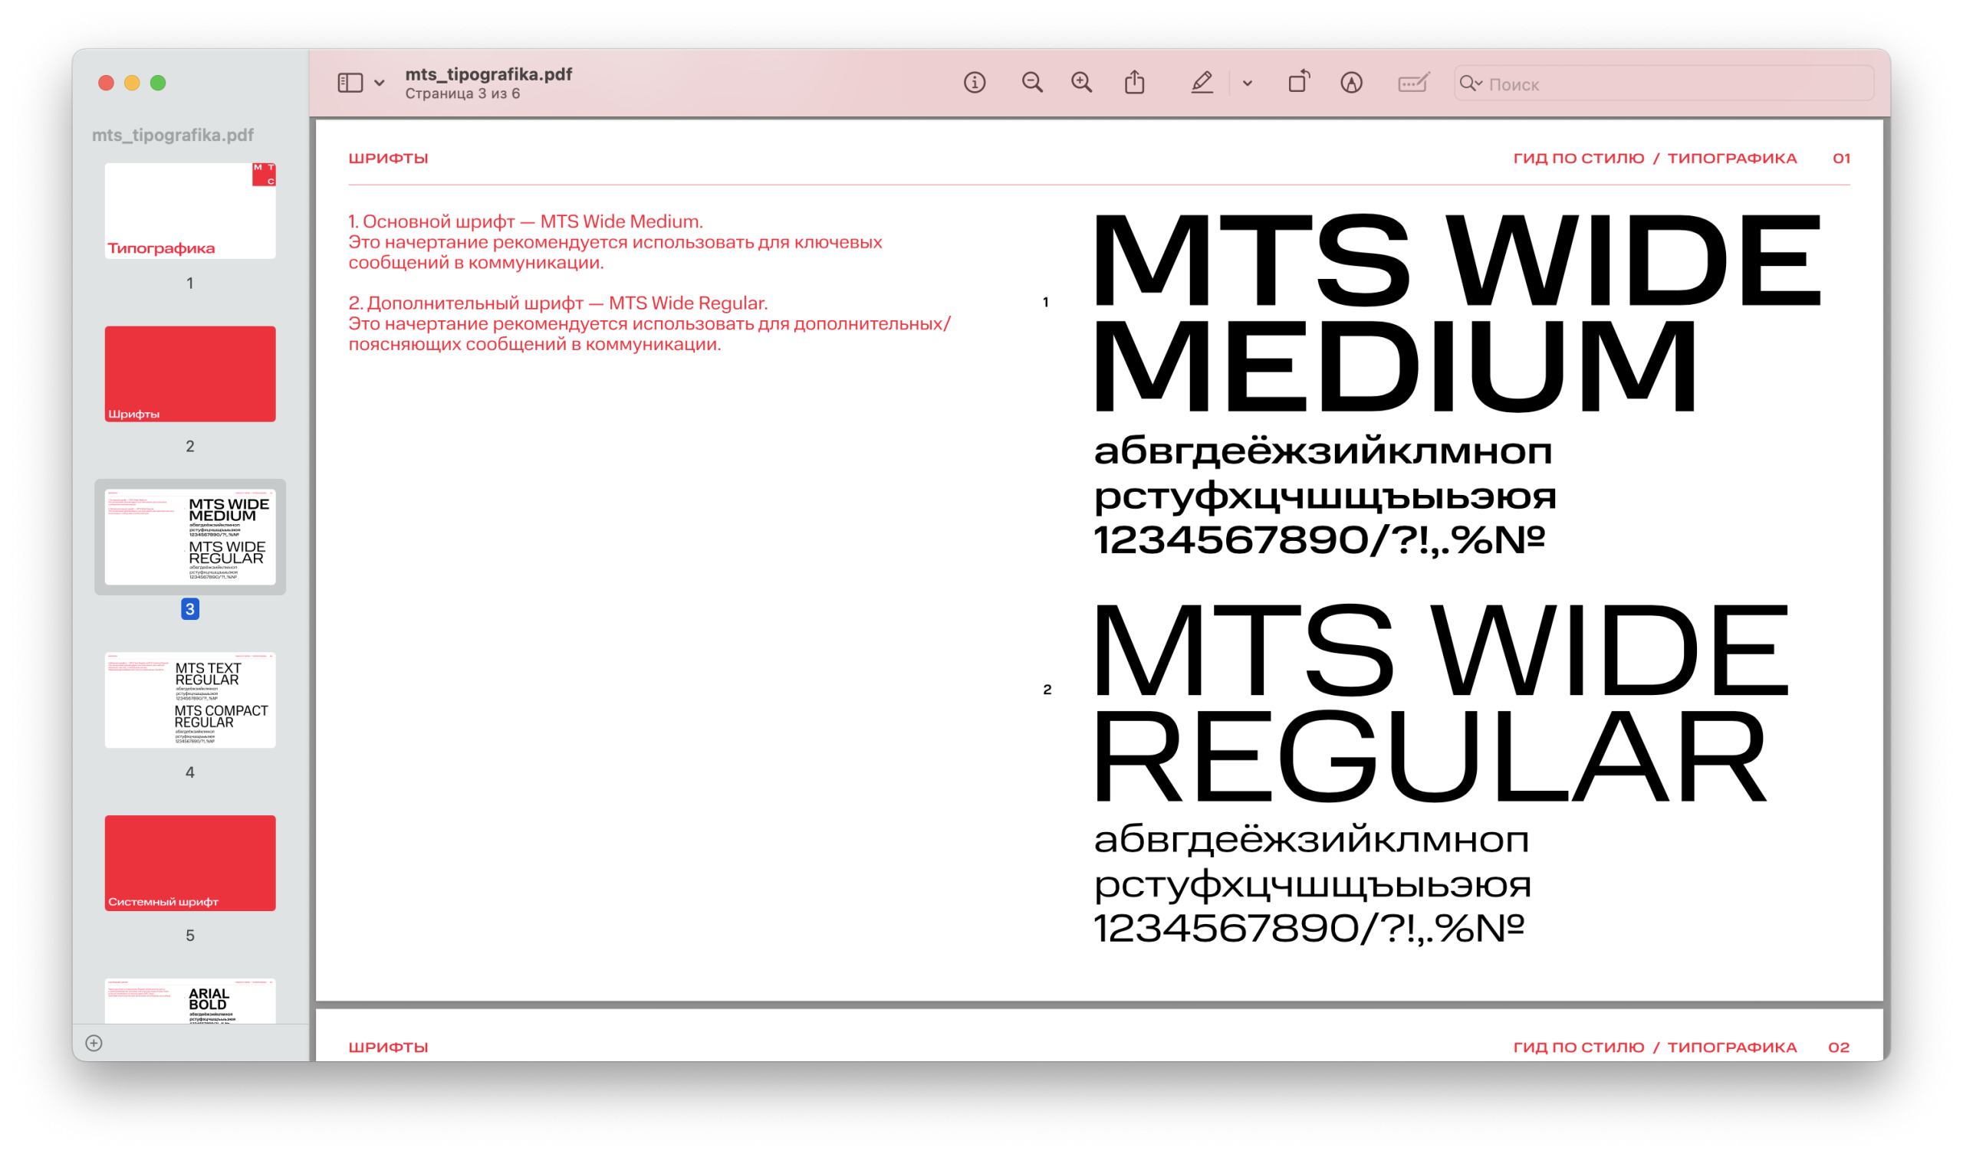Select the Arial Bold page thumbnail
Viewport: 1963px width, 1157px height.
[190, 1000]
